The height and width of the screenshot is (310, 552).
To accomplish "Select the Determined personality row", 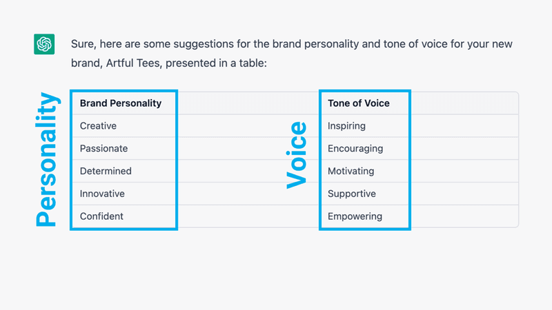I will click(x=106, y=171).
